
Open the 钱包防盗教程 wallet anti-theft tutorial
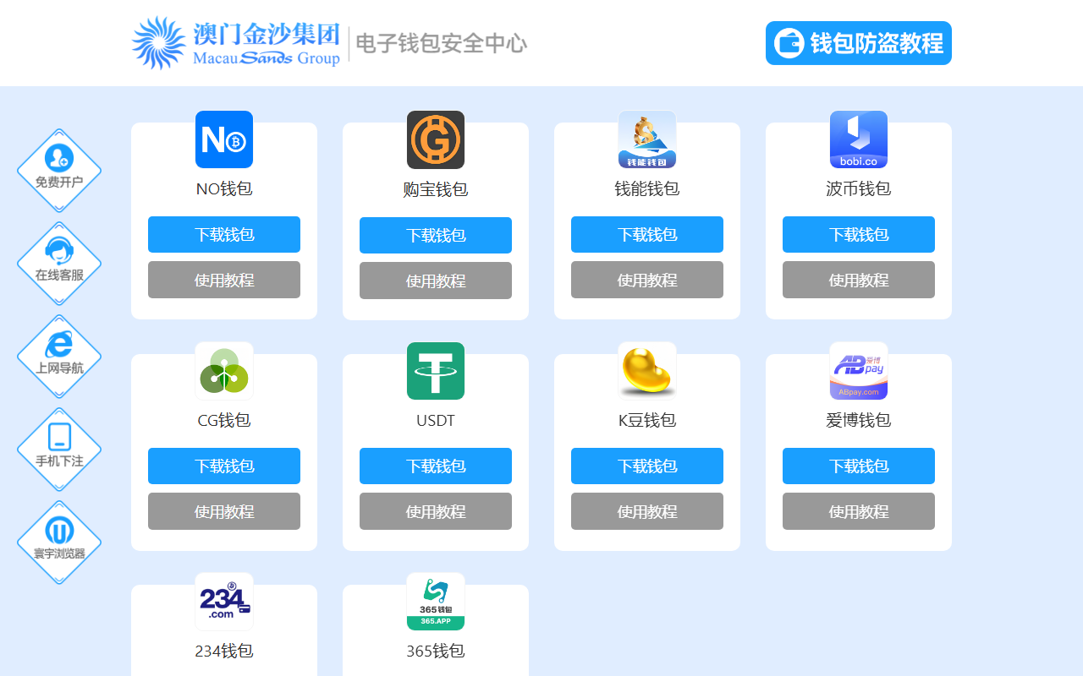[x=859, y=43]
